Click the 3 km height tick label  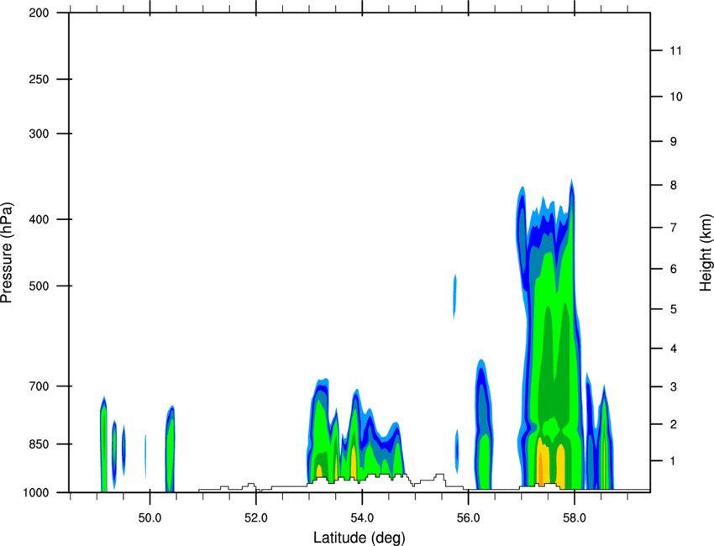coord(674,387)
